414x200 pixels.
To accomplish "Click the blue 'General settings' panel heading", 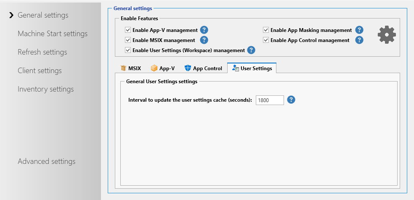I will point(133,8).
